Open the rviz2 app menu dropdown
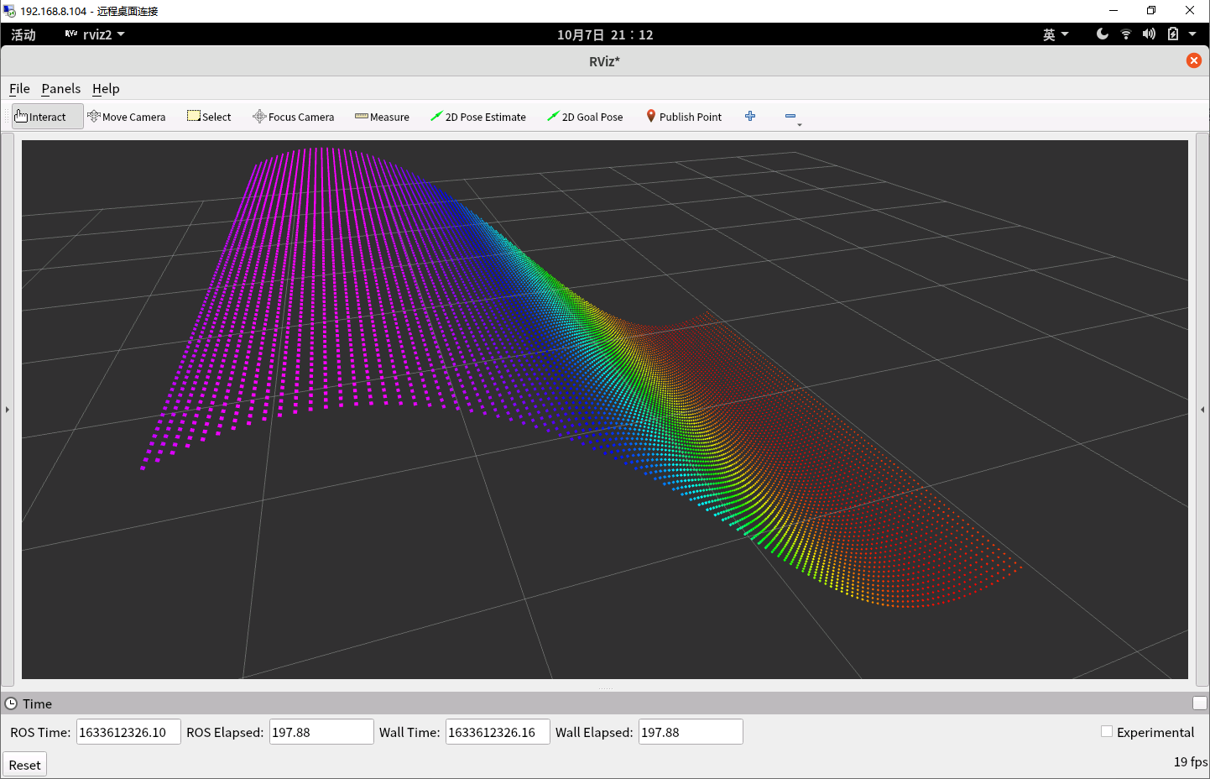The image size is (1210, 779). [x=95, y=34]
